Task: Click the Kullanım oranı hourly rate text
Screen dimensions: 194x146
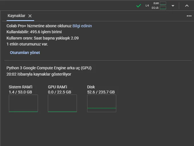Action: coord(42,38)
